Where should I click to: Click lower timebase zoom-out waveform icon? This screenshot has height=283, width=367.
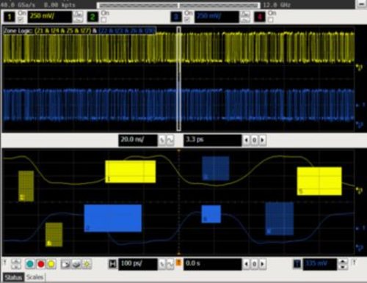pos(170,264)
